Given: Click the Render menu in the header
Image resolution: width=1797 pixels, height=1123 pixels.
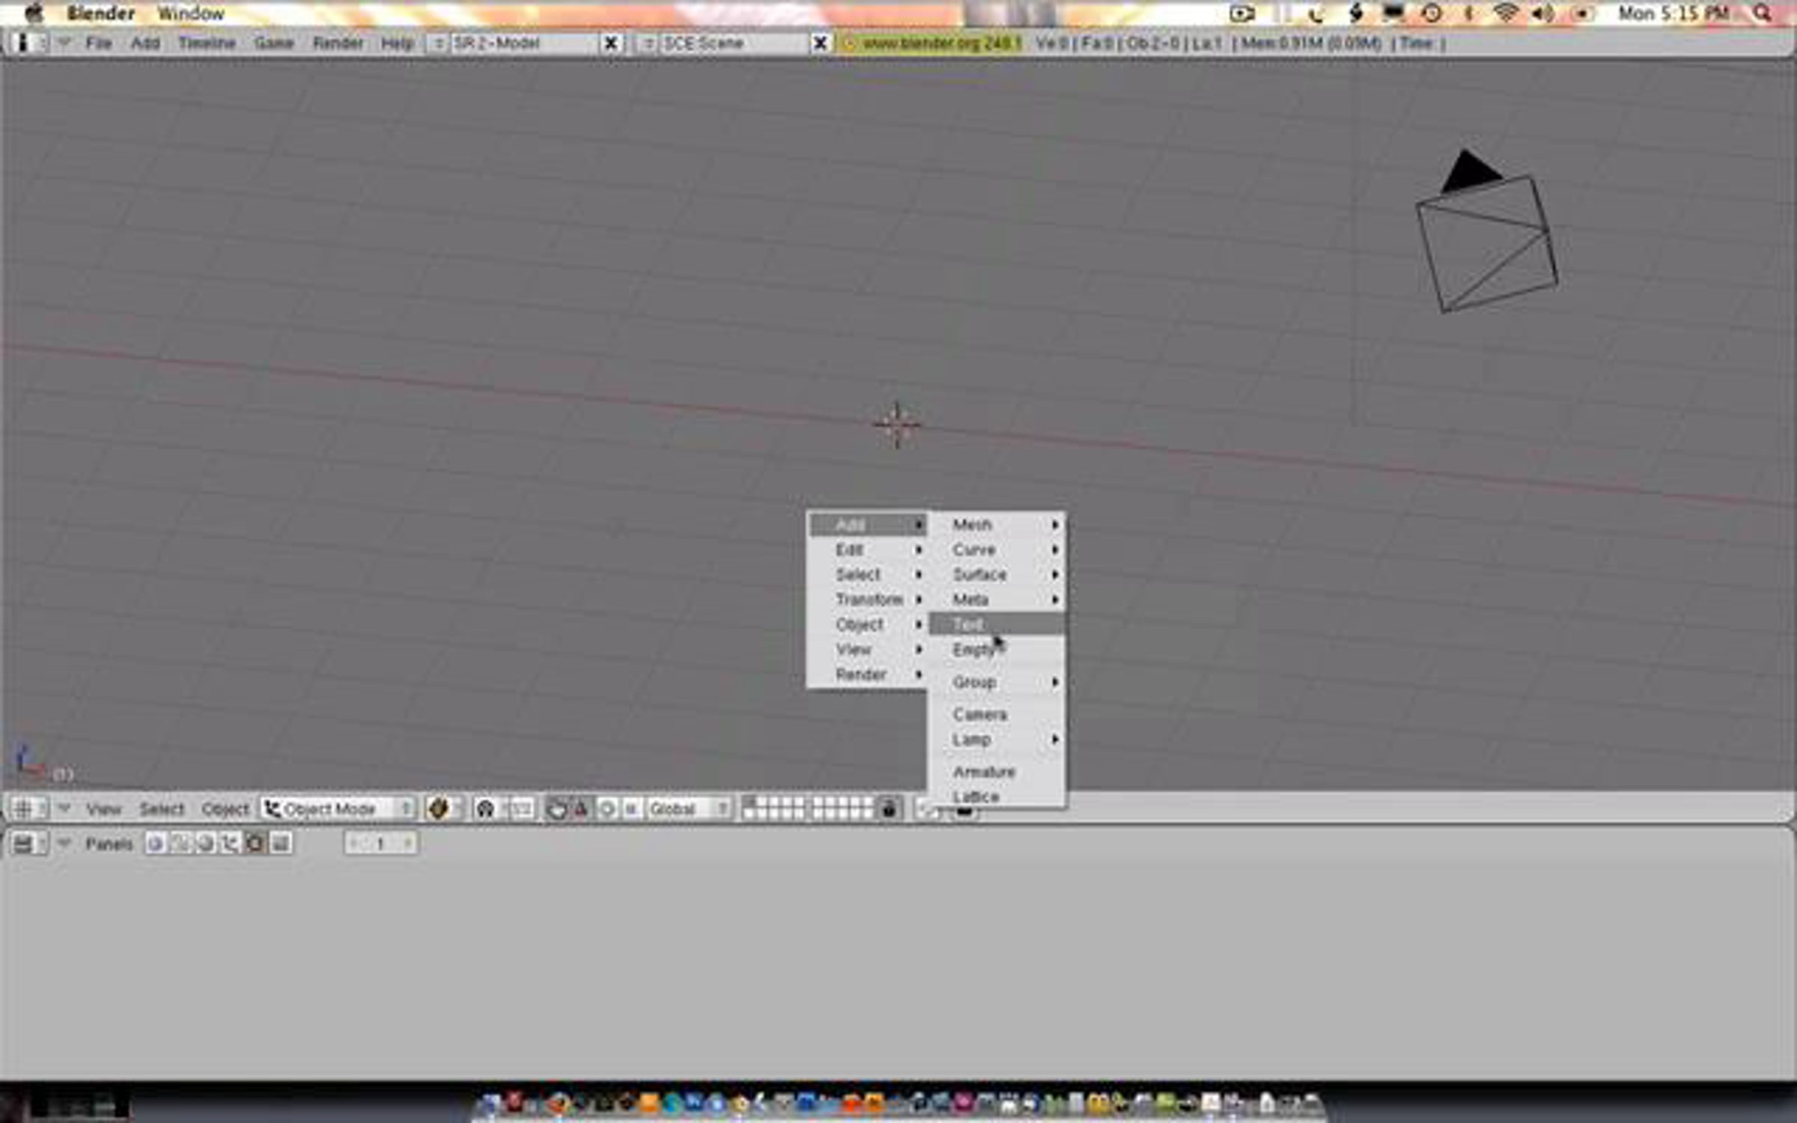Looking at the screenshot, I should click(338, 43).
